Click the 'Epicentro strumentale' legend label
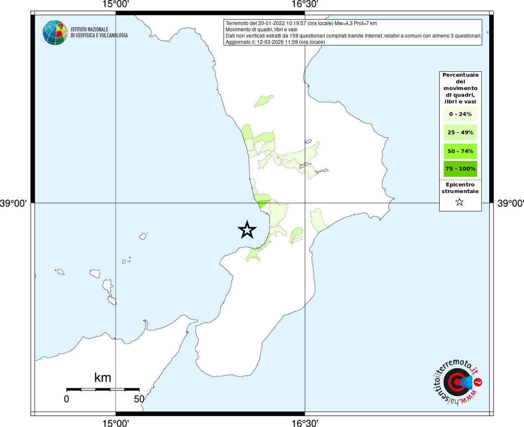The width and height of the screenshot is (524, 427). pos(460,188)
